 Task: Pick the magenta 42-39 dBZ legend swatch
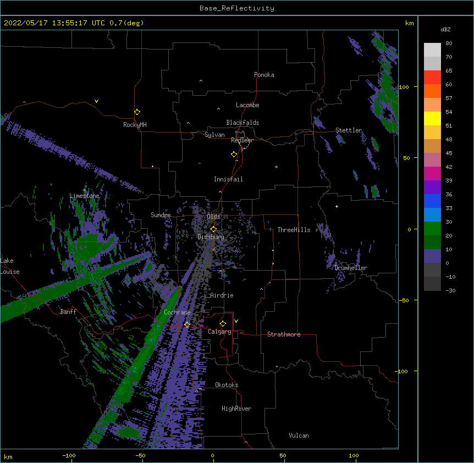432,174
